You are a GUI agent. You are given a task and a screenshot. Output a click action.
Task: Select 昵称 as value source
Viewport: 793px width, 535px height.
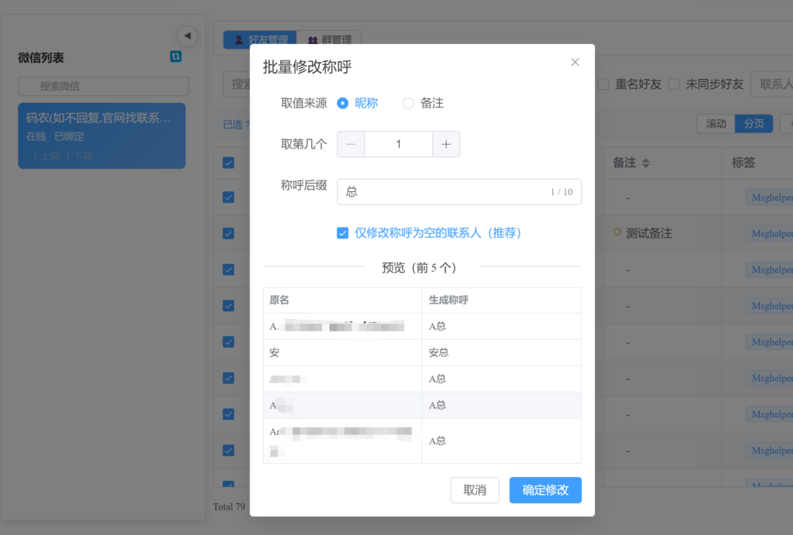[343, 103]
